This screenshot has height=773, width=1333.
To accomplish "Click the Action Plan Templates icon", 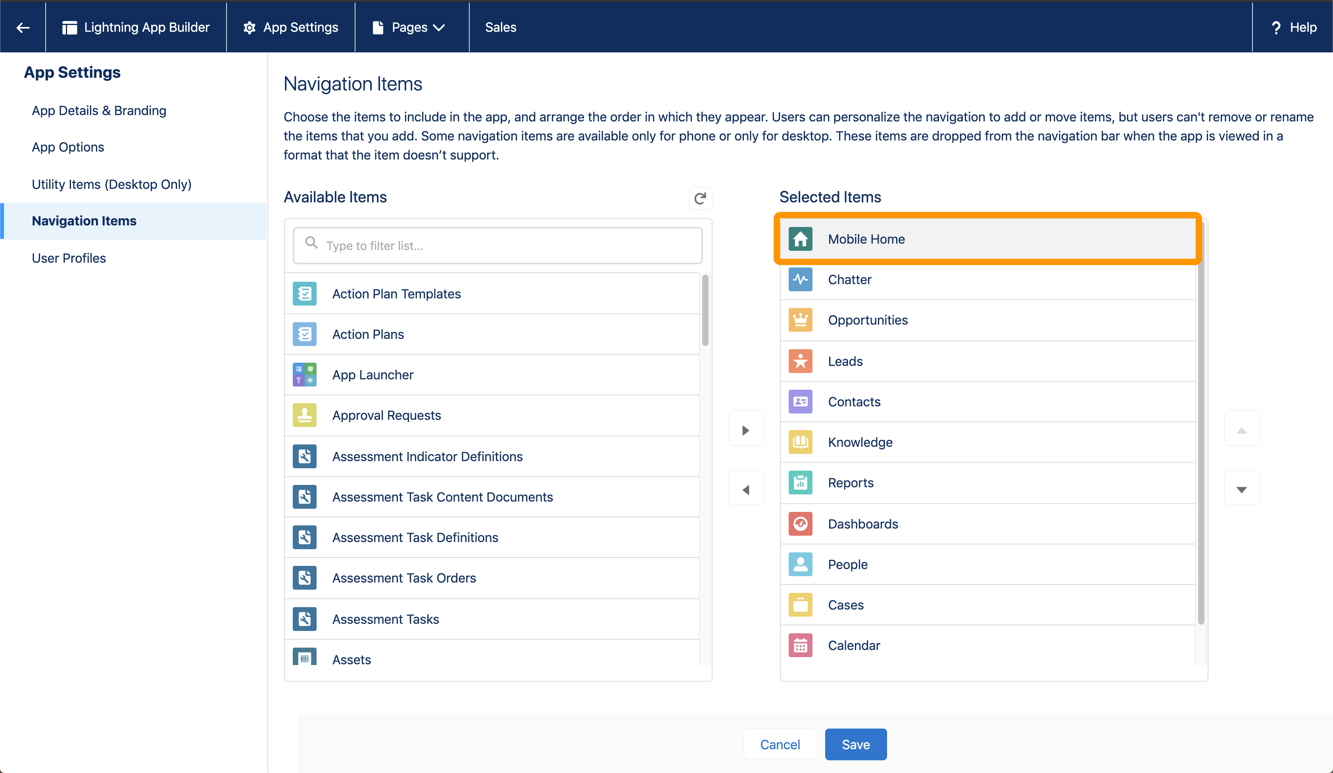I will pyautogui.click(x=305, y=294).
